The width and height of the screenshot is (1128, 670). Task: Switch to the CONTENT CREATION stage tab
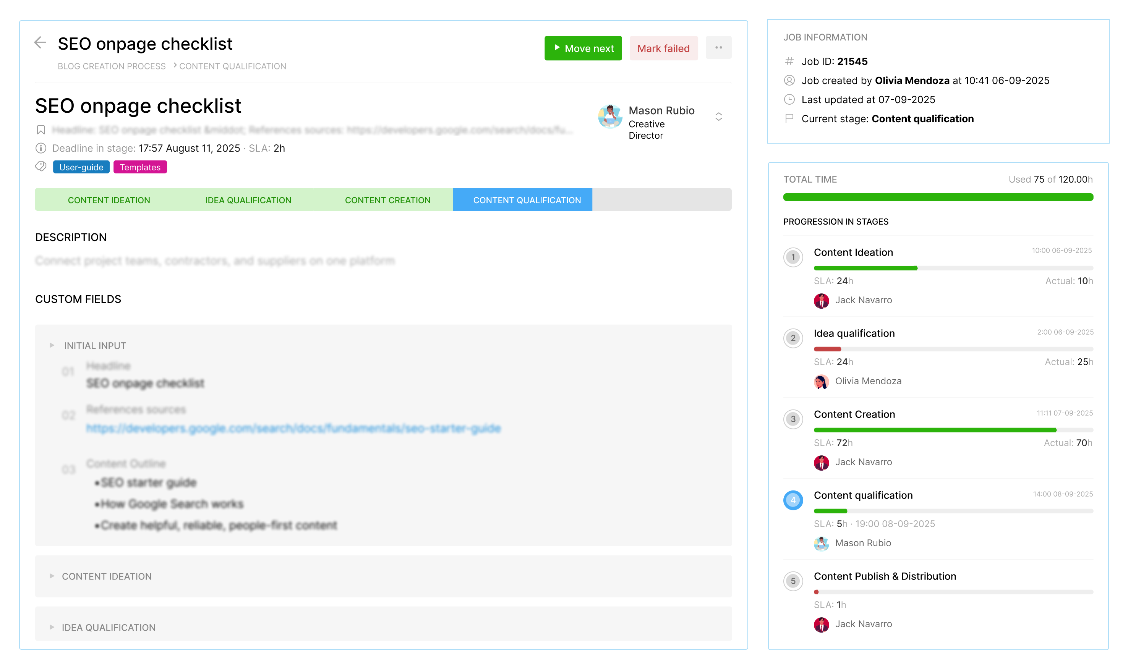tap(388, 200)
